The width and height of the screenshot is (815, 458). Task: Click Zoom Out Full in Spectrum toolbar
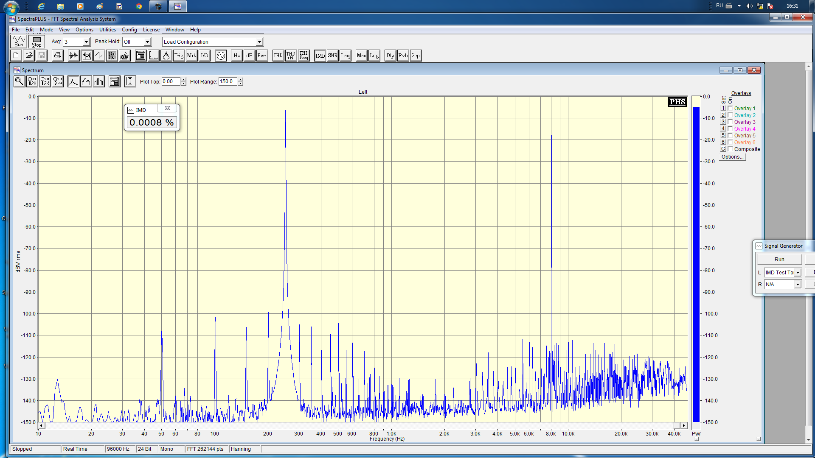(58, 81)
